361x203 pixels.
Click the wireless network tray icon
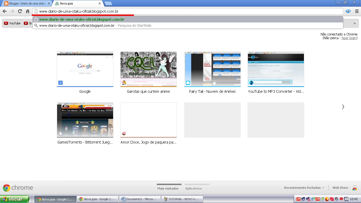[313, 199]
